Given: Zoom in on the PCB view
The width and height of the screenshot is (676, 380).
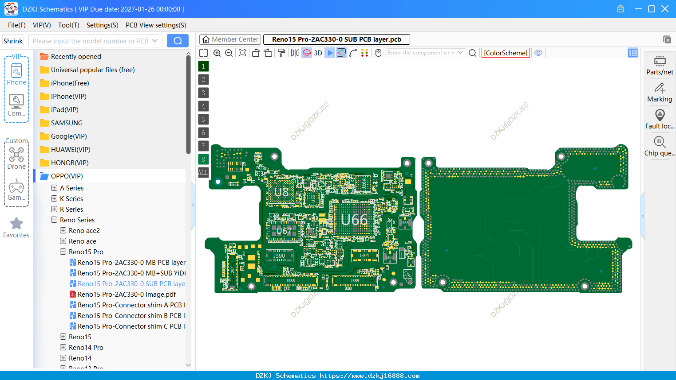Looking at the screenshot, I should pyautogui.click(x=217, y=53).
